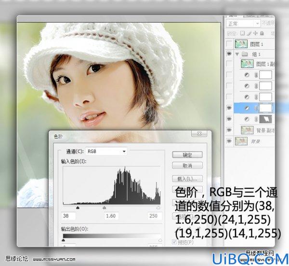Toggle the 预览(P) preview checkbox
Viewport: 289px width, 266px height.
(174, 242)
